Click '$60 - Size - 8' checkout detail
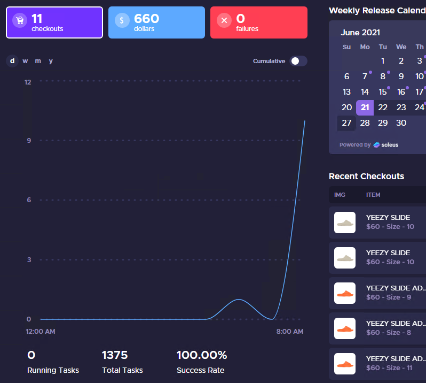The width and height of the screenshot is (426, 383). (389, 333)
